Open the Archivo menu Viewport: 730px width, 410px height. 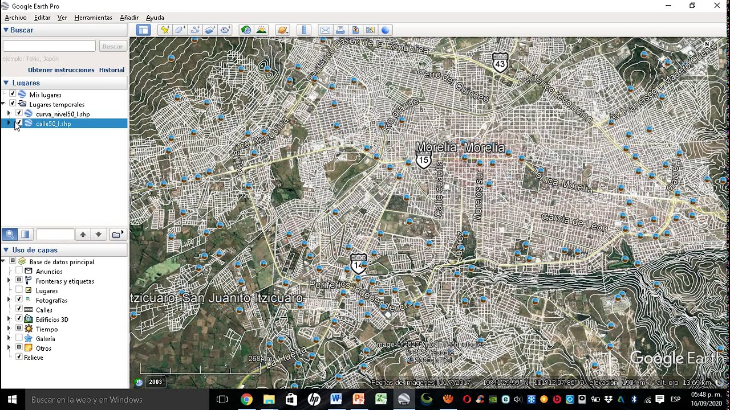15,18
